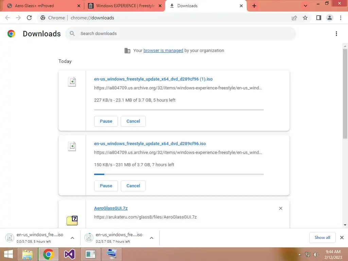Close the Windows EXPERIENCE tab
The height and width of the screenshot is (261, 348).
click(160, 6)
